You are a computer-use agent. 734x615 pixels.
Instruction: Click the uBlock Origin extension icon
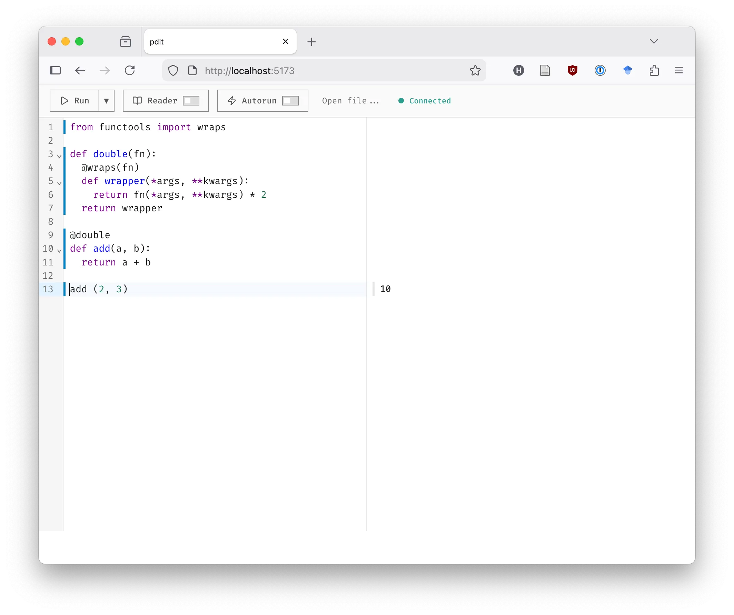click(573, 70)
